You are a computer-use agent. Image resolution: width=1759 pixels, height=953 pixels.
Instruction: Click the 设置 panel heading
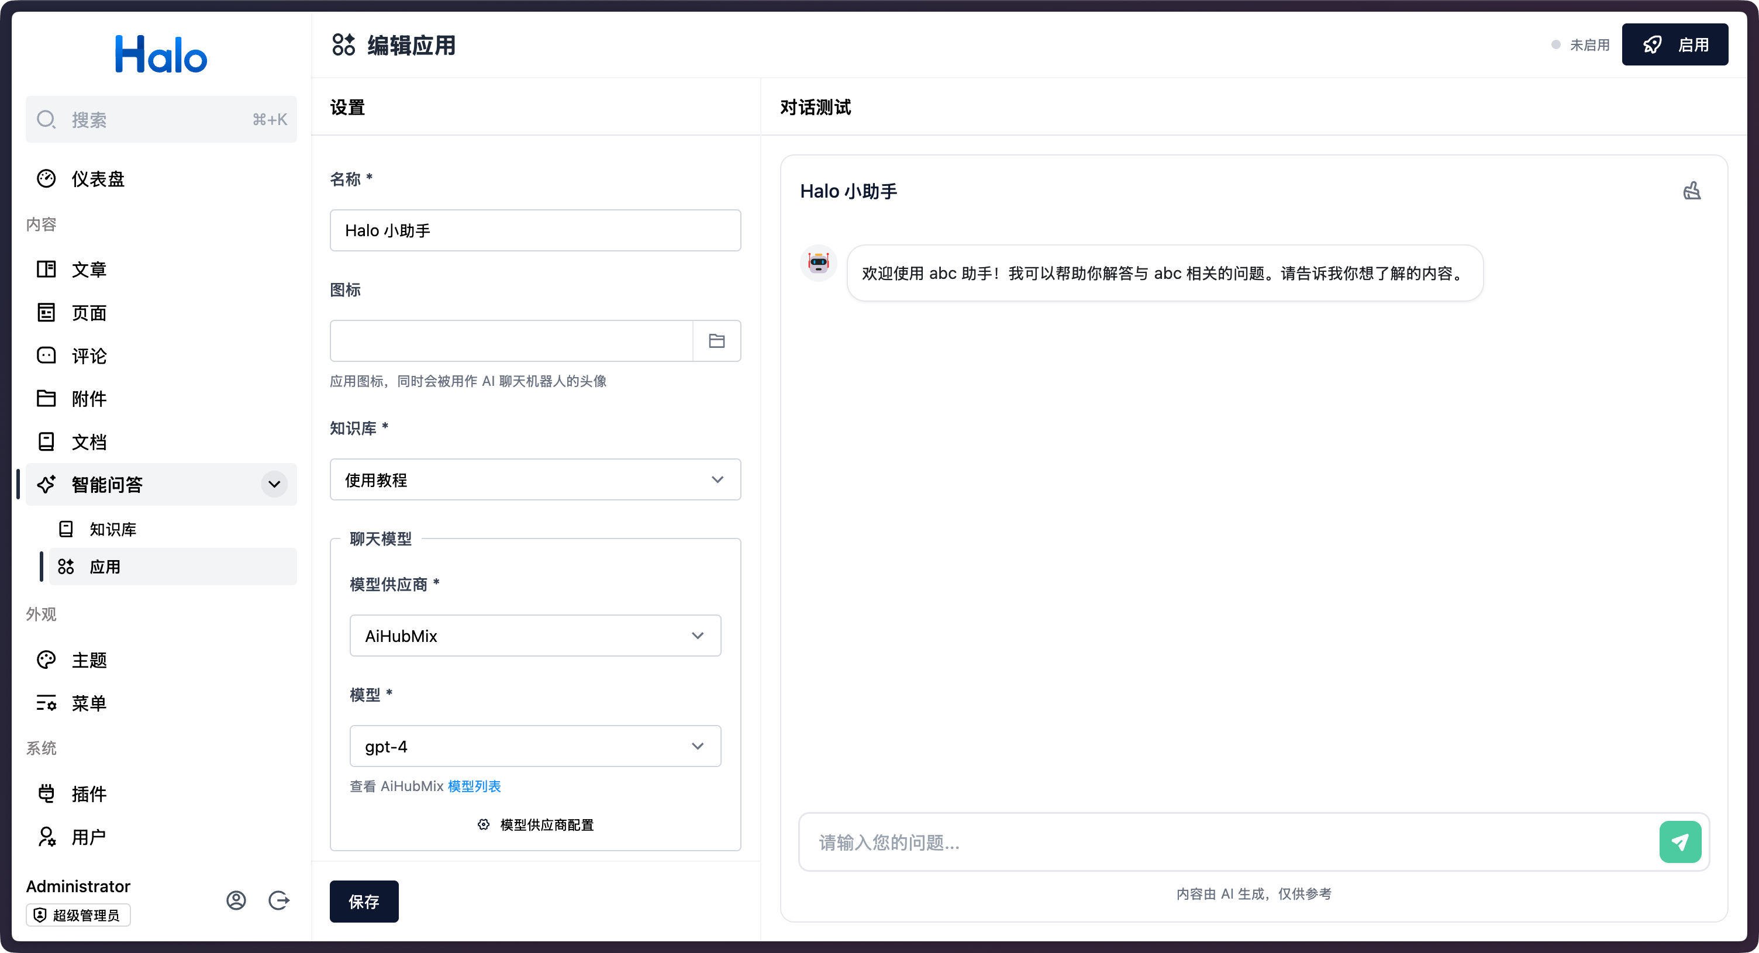point(347,107)
